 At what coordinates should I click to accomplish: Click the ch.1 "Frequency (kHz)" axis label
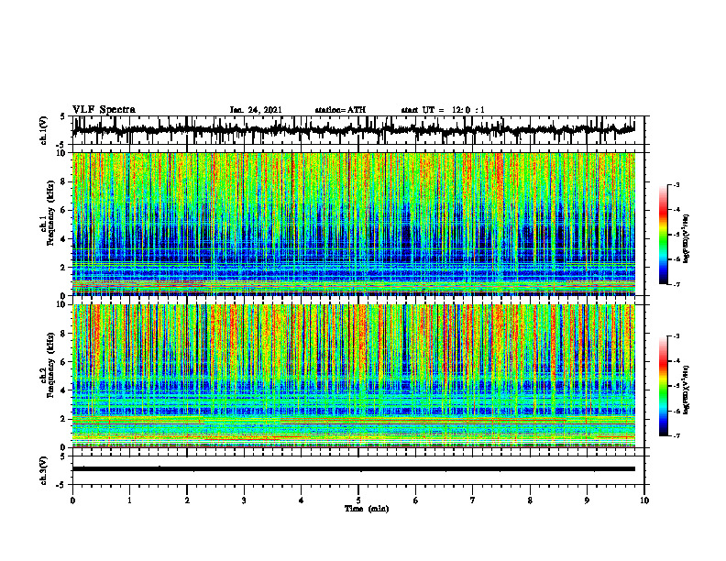(51, 213)
